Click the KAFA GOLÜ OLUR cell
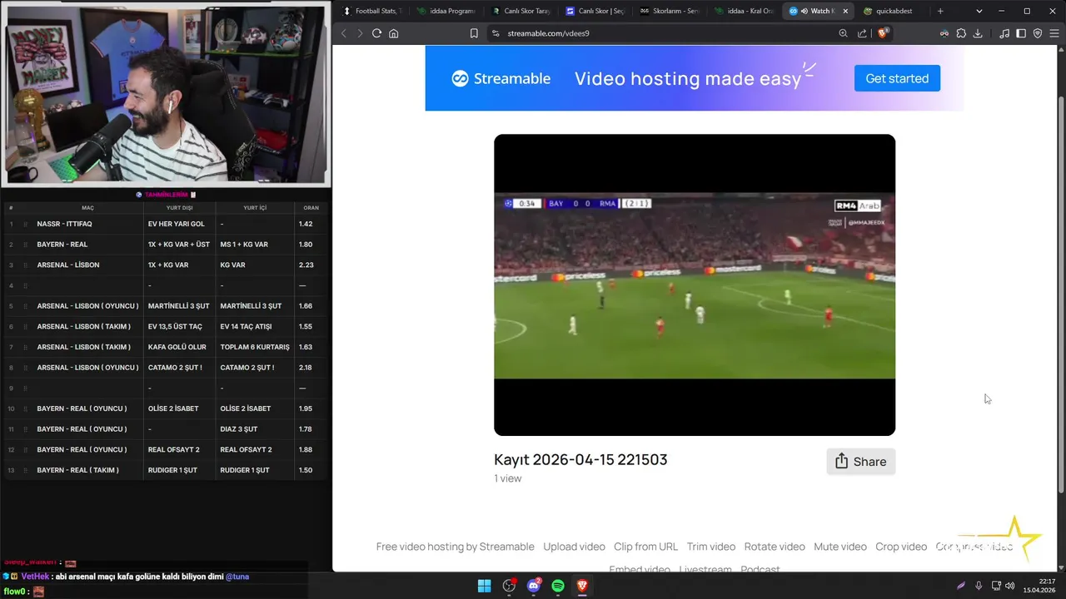 click(x=177, y=347)
